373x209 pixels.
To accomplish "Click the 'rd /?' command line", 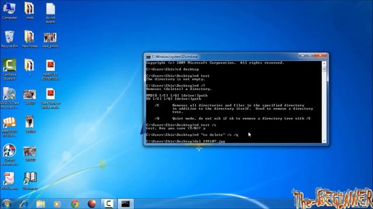I will click(175, 85).
